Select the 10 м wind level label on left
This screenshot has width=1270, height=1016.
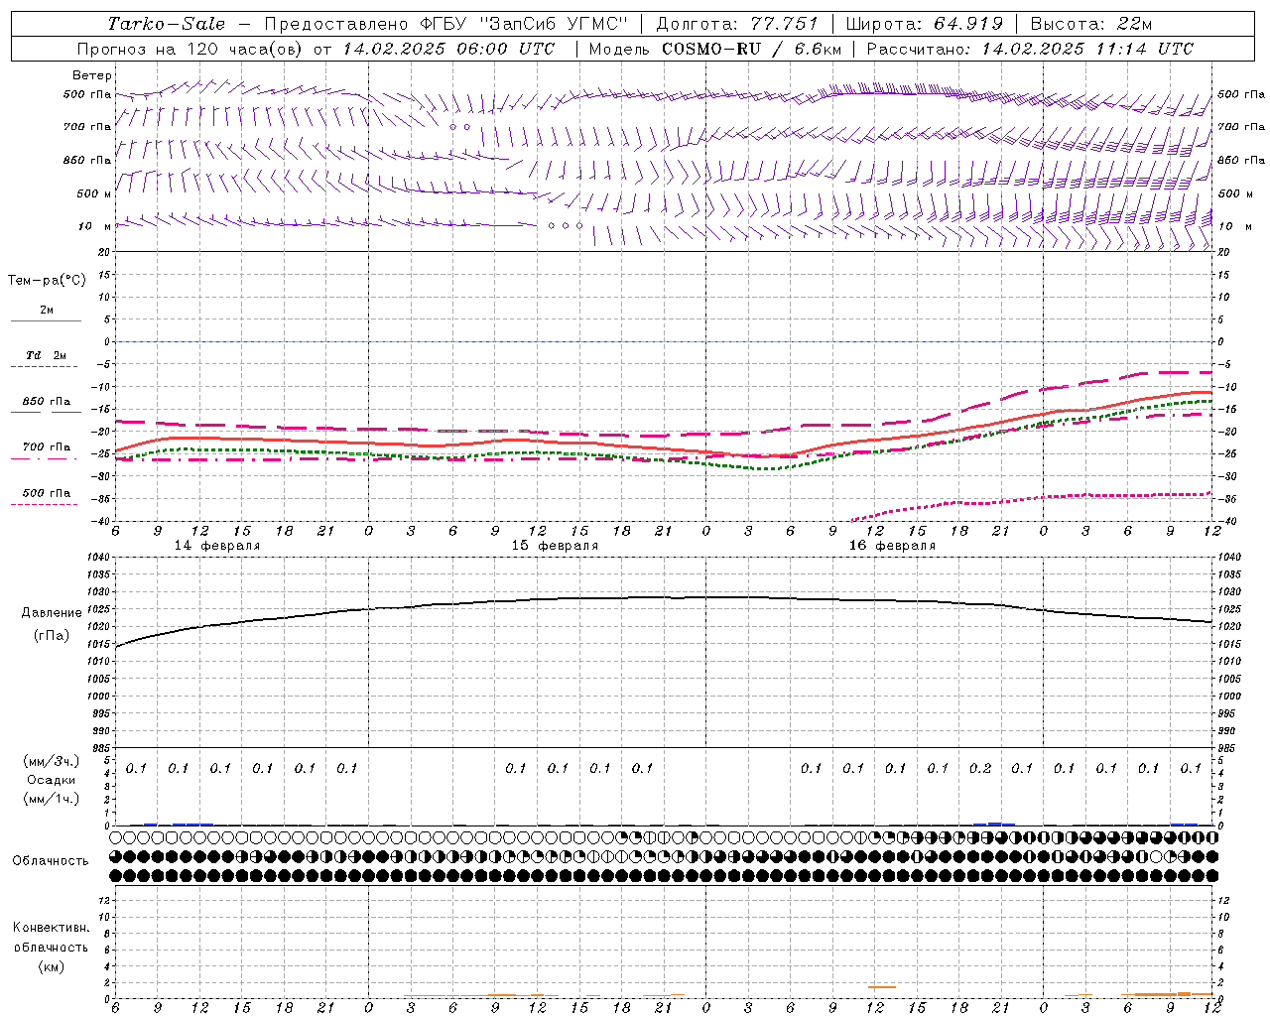[94, 226]
